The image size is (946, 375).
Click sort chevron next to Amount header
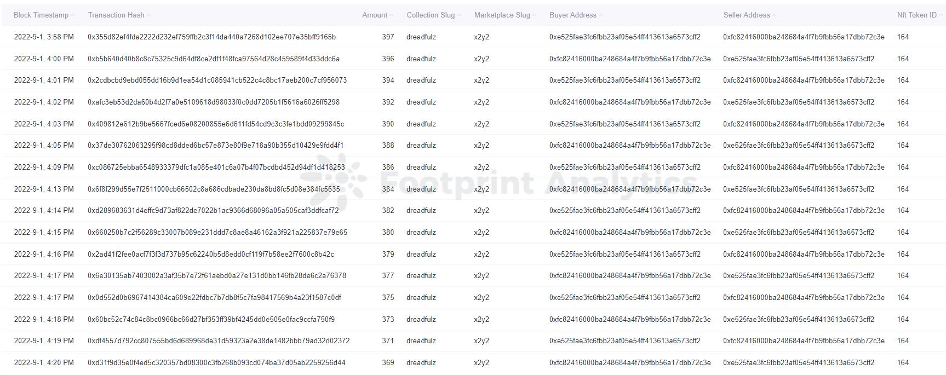(x=392, y=15)
